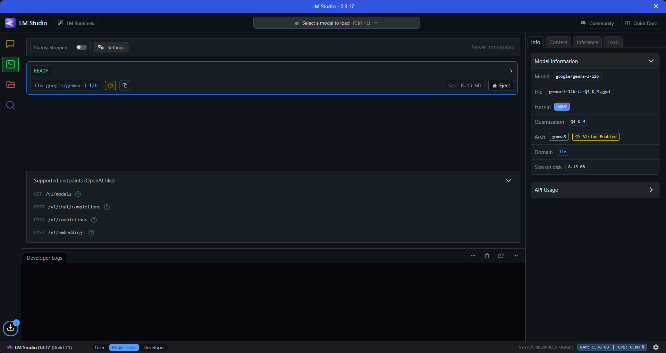Open LM Runtimes

coord(76,23)
